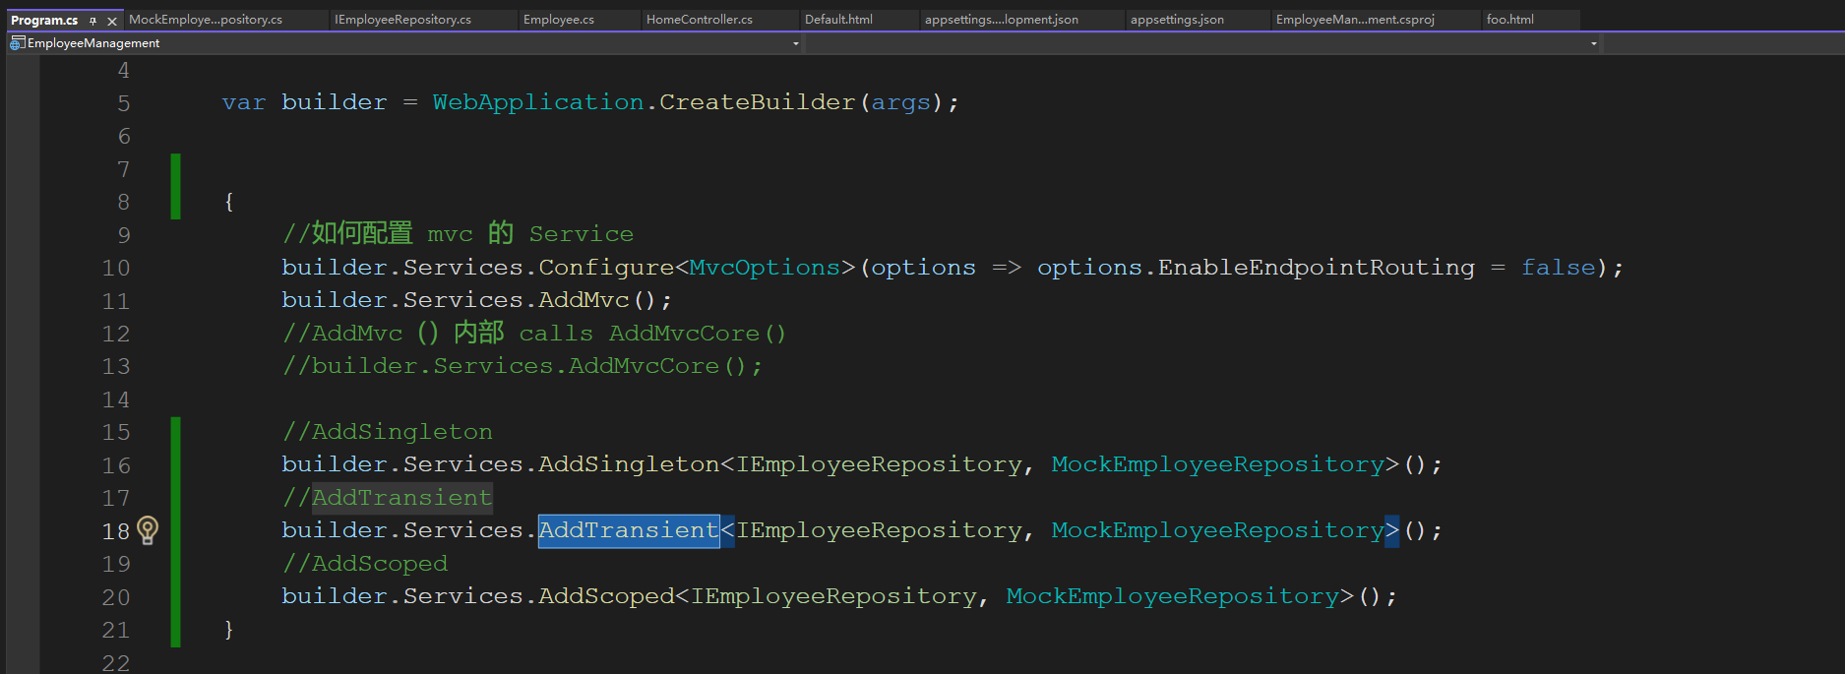Click line number 14 in the gutter
Viewport: 1845px width, 674px height.
(116, 399)
